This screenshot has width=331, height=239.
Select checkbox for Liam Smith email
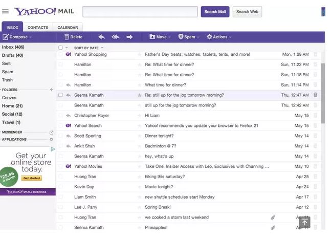[60, 197]
